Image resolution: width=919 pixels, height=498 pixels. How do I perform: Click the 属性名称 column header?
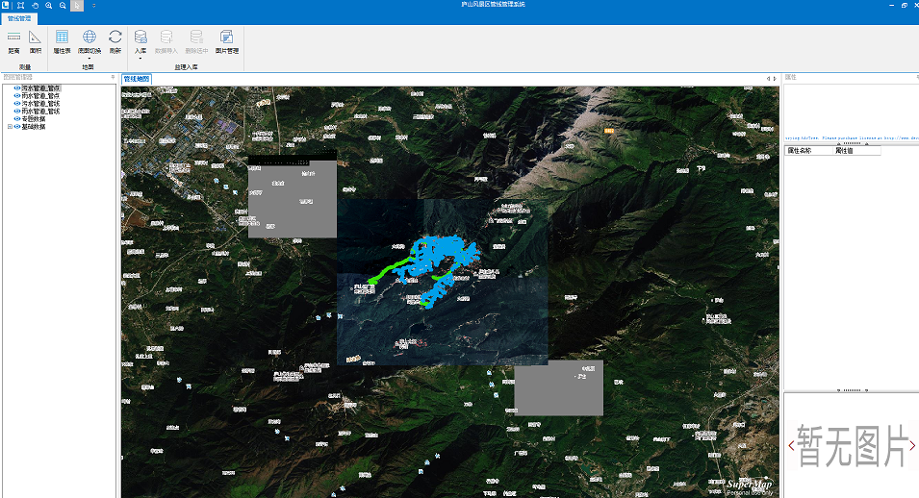(x=808, y=151)
